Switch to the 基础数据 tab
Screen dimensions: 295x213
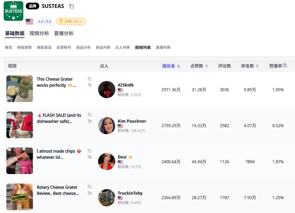(x=15, y=34)
